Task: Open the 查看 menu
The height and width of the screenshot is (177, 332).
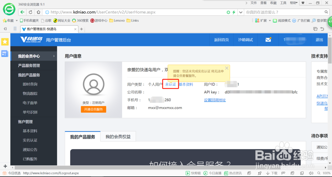Action: pos(263,3)
